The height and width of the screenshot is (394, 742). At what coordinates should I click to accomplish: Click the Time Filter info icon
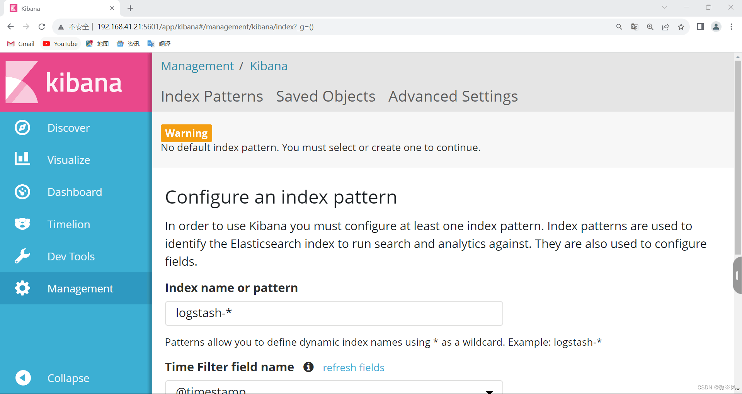click(308, 367)
